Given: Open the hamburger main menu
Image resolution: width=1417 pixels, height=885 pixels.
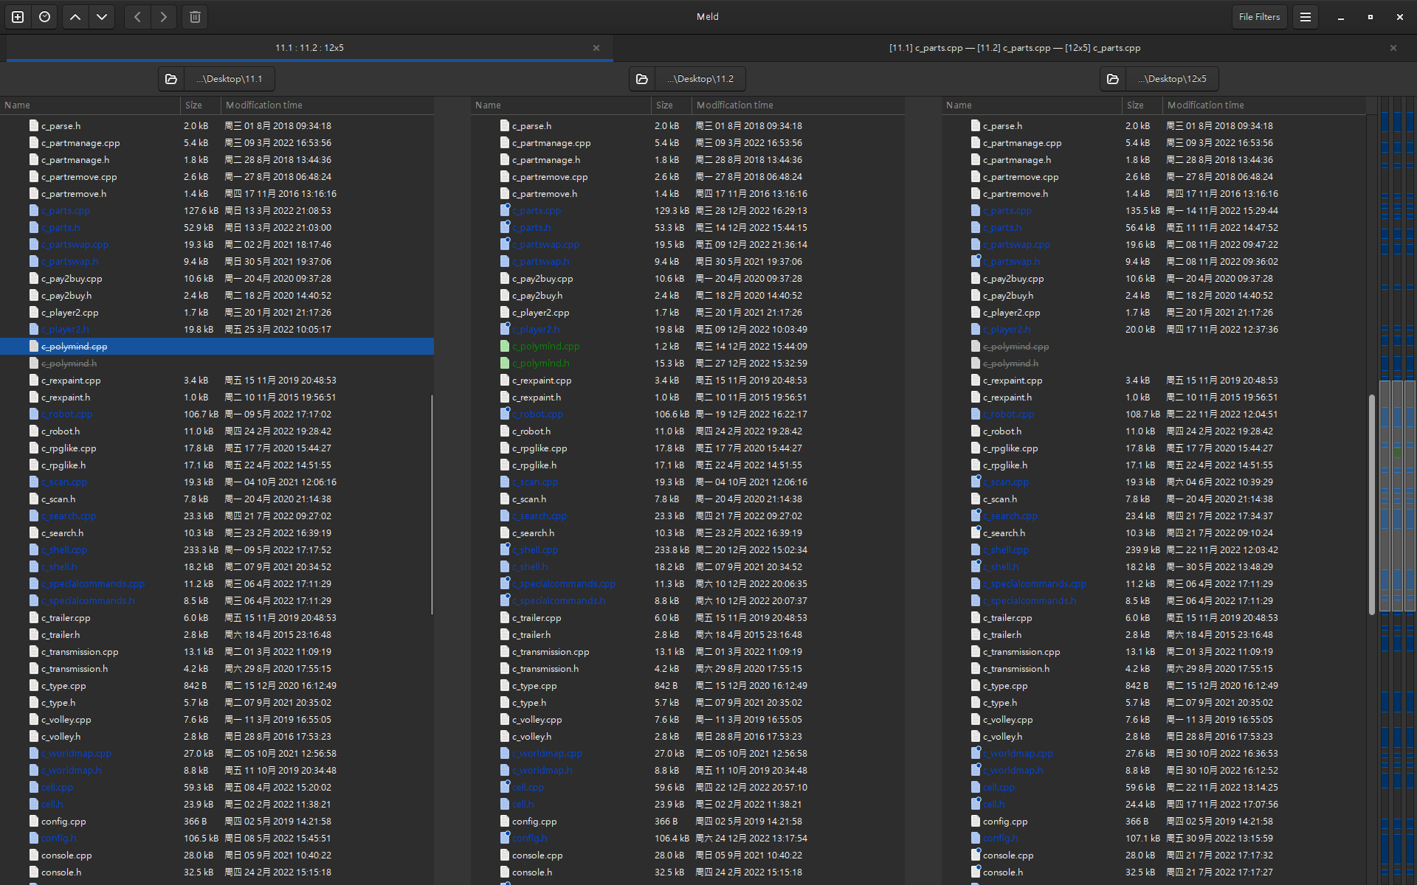Looking at the screenshot, I should (1306, 17).
